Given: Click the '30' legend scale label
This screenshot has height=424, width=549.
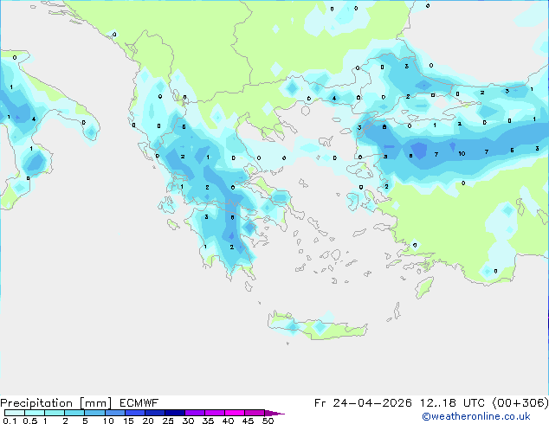Looking at the screenshot, I should (188, 421).
